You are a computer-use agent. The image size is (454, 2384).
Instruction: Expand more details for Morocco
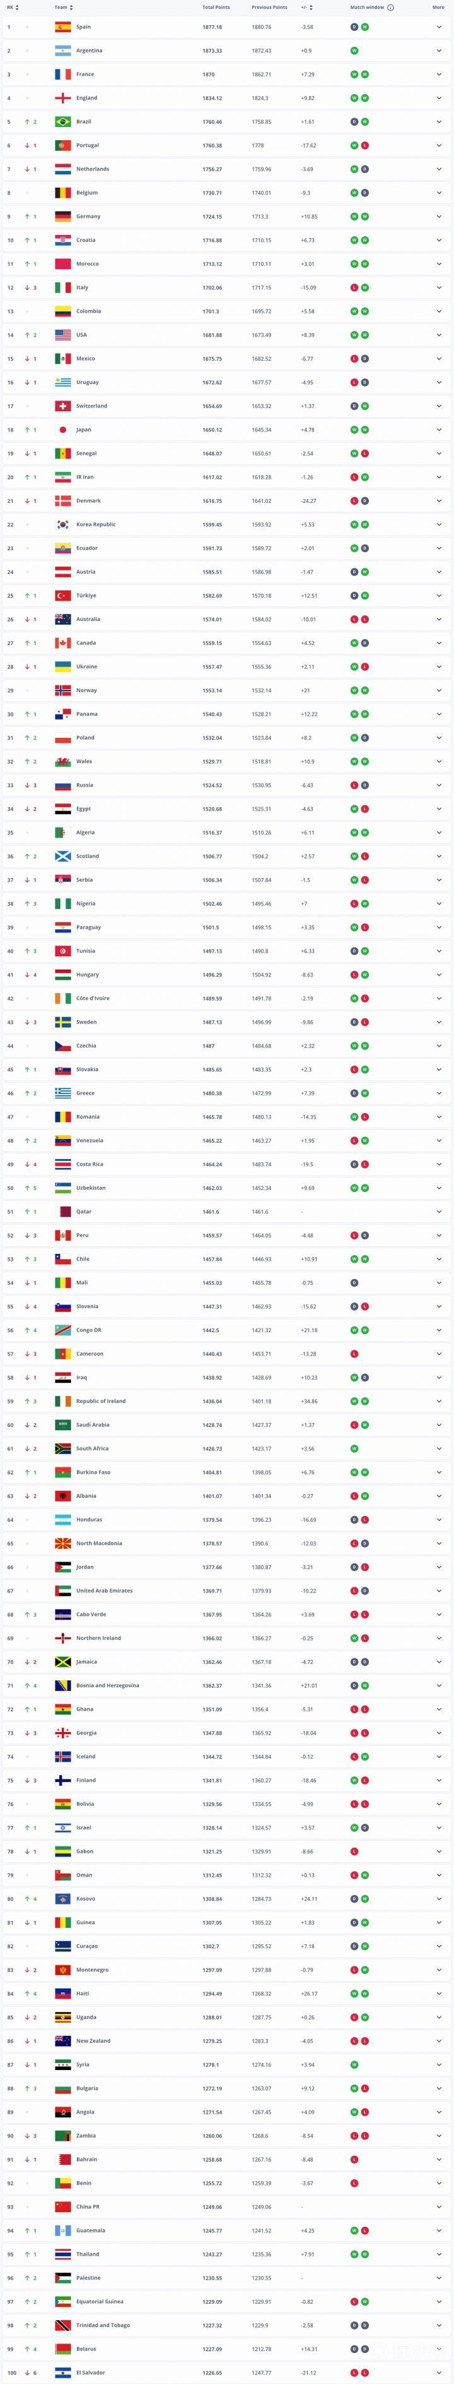[x=439, y=264]
